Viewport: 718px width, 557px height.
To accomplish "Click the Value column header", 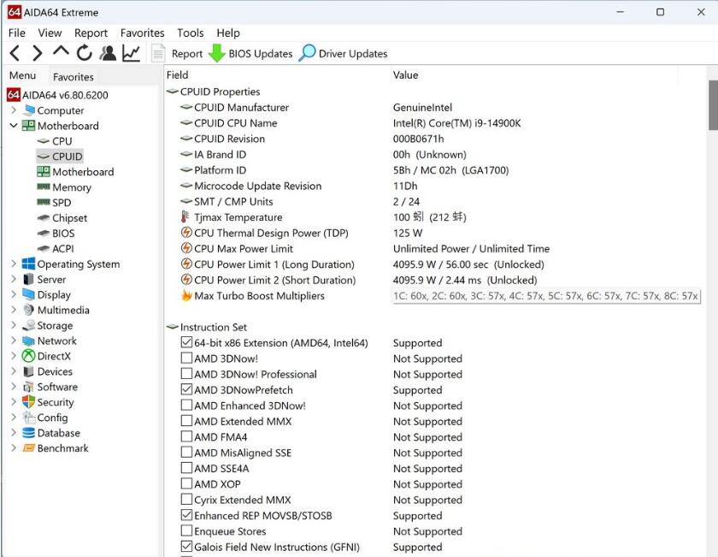I will [x=405, y=74].
